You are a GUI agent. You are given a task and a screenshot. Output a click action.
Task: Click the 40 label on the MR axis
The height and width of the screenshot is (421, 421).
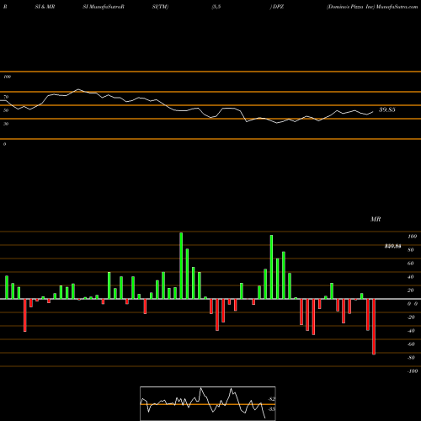click(411, 277)
